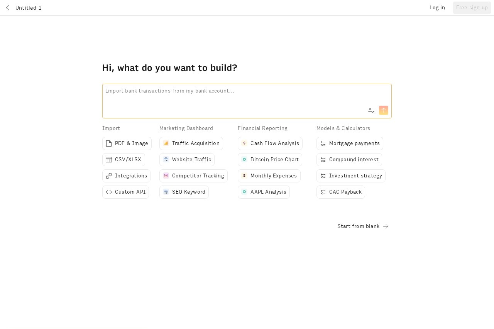The image size is (494, 329).
Task: Click the Log in link
Action: click(x=437, y=7)
